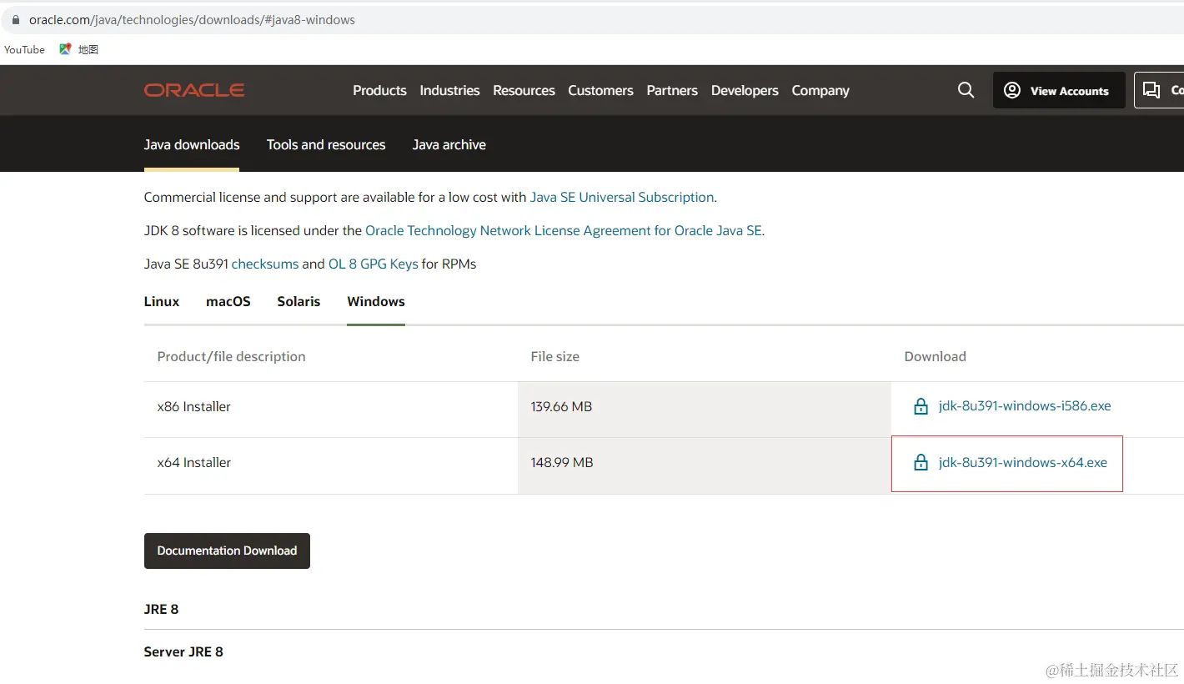
Task: Click the Product/file description column header
Action: pyautogui.click(x=232, y=356)
